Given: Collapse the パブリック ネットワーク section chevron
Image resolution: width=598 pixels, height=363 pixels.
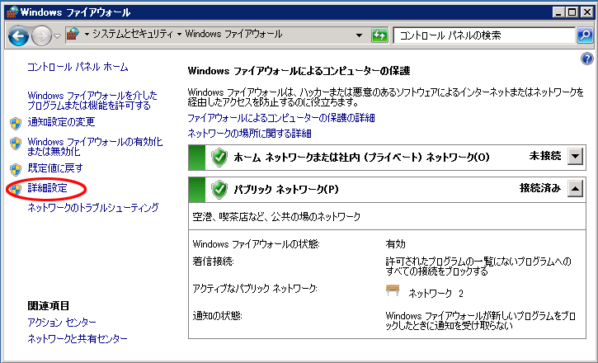Looking at the screenshot, I should pyautogui.click(x=576, y=188).
